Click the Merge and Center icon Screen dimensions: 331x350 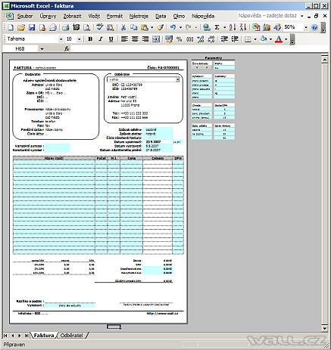pyautogui.click(x=156, y=39)
